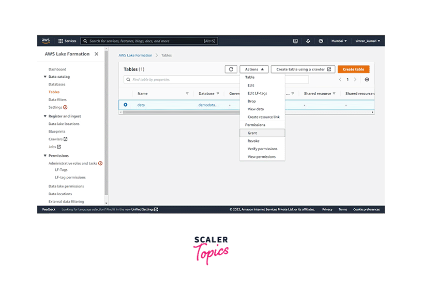Open the Mumbai region dropdown
Image resolution: width=422 pixels, height=289 pixels.
tap(338, 41)
